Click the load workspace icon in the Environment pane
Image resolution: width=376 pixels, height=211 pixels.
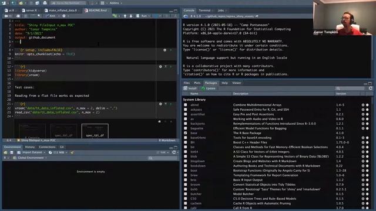coord(5,152)
